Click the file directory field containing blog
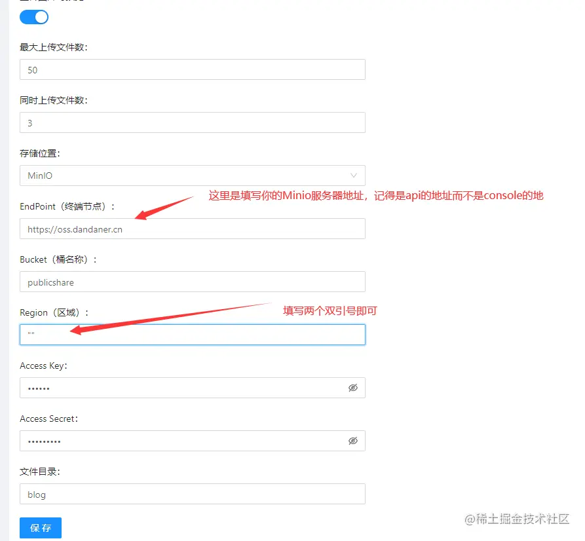585x541 pixels. tap(193, 494)
